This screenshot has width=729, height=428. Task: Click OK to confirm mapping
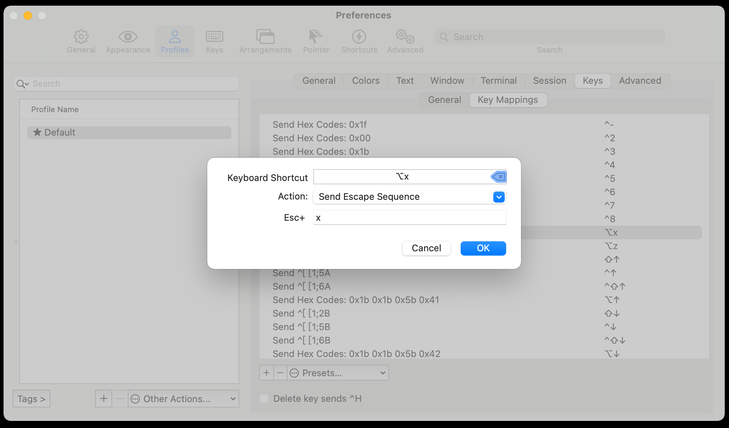[483, 248]
